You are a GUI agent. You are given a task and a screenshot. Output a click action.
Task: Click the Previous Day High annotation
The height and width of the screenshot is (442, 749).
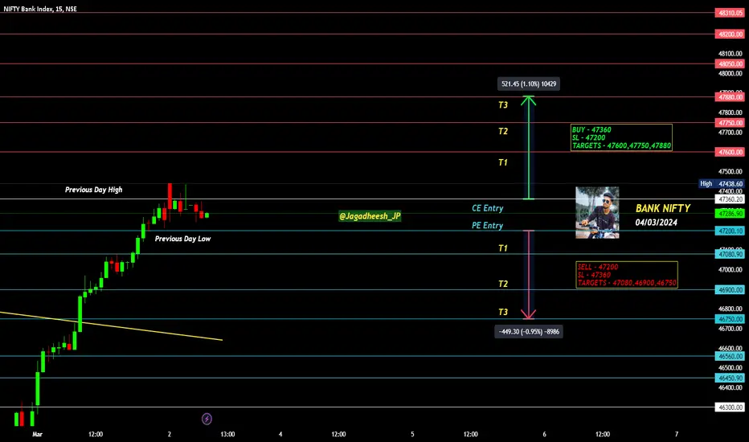pos(93,190)
